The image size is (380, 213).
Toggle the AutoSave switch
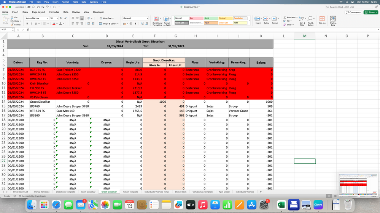click(x=28, y=7)
